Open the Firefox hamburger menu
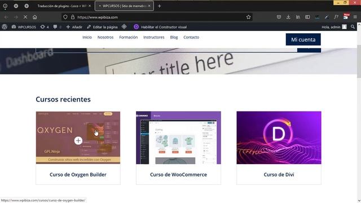This screenshot has height=203, width=361. point(355,17)
